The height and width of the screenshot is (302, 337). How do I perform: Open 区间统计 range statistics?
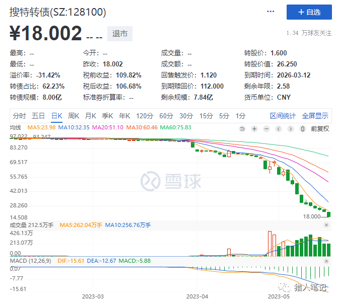(x=283, y=116)
